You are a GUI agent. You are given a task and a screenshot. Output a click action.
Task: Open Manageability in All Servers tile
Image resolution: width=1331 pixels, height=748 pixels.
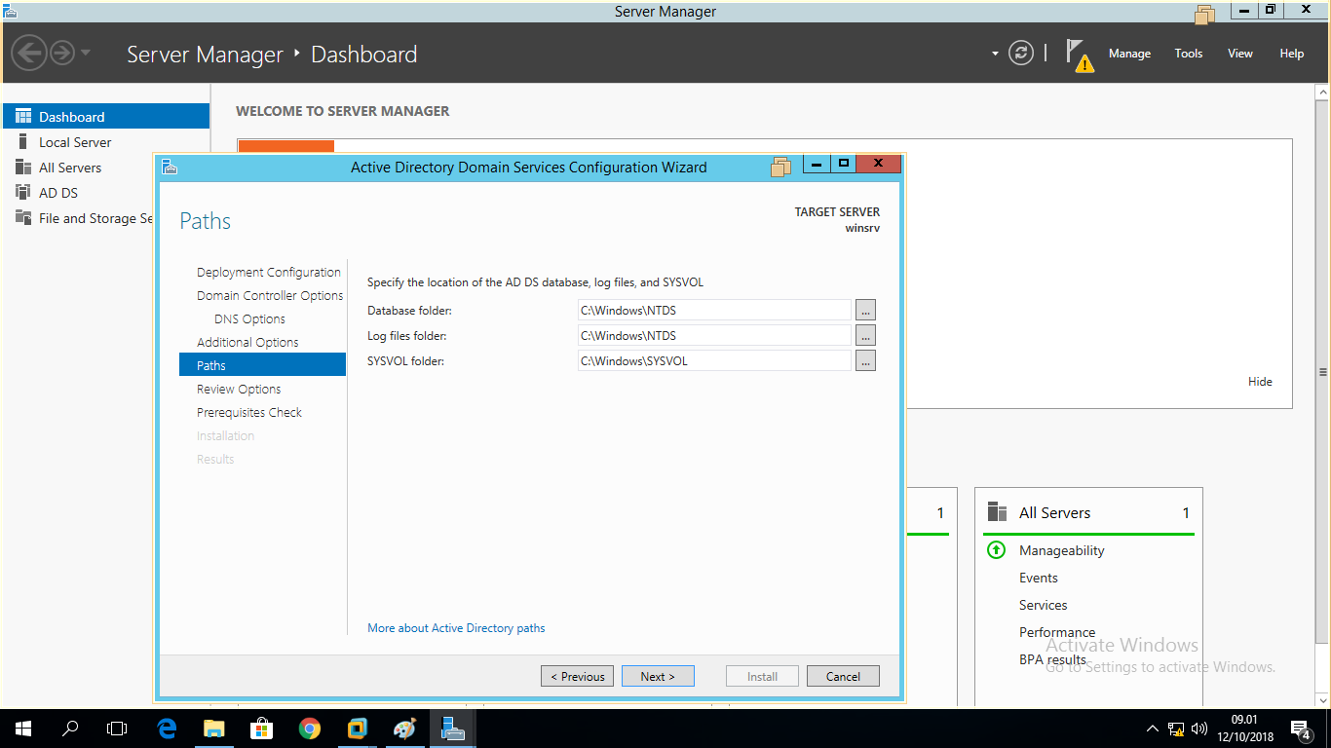pos(1061,550)
